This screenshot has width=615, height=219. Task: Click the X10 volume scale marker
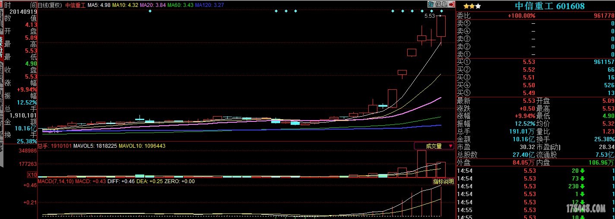point(32,175)
